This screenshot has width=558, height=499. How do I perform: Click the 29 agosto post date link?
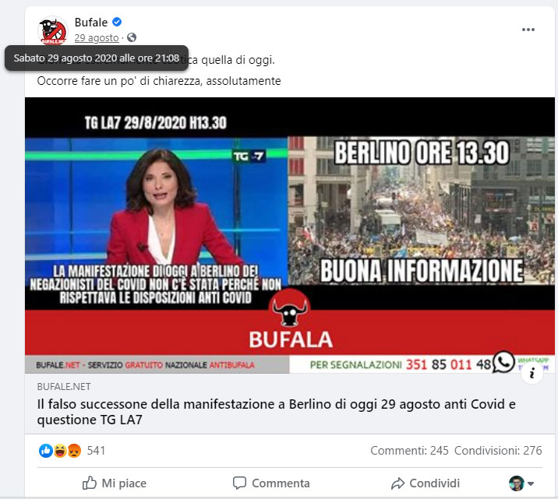click(x=97, y=37)
